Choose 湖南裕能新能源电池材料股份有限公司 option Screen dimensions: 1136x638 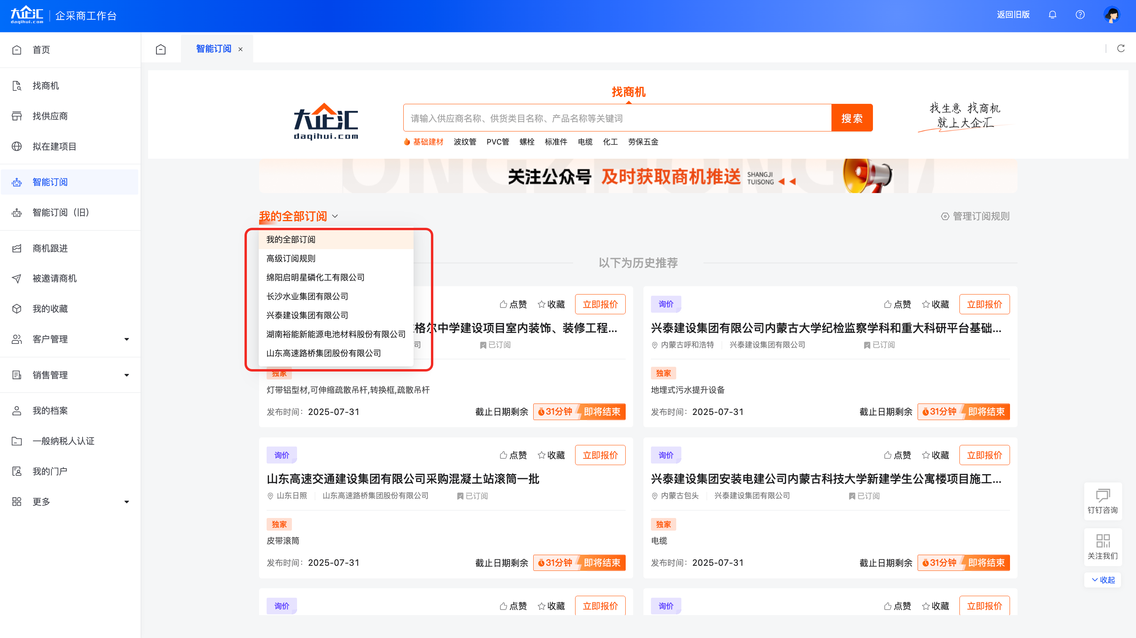[x=336, y=334]
